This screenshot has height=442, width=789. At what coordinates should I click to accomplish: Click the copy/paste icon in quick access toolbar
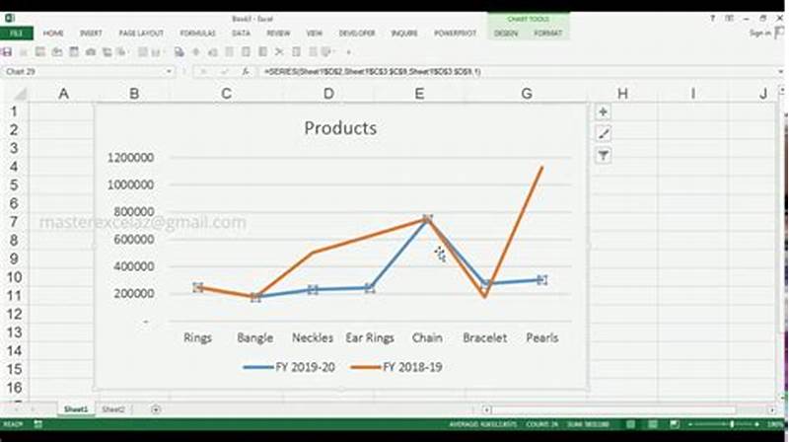179,52
